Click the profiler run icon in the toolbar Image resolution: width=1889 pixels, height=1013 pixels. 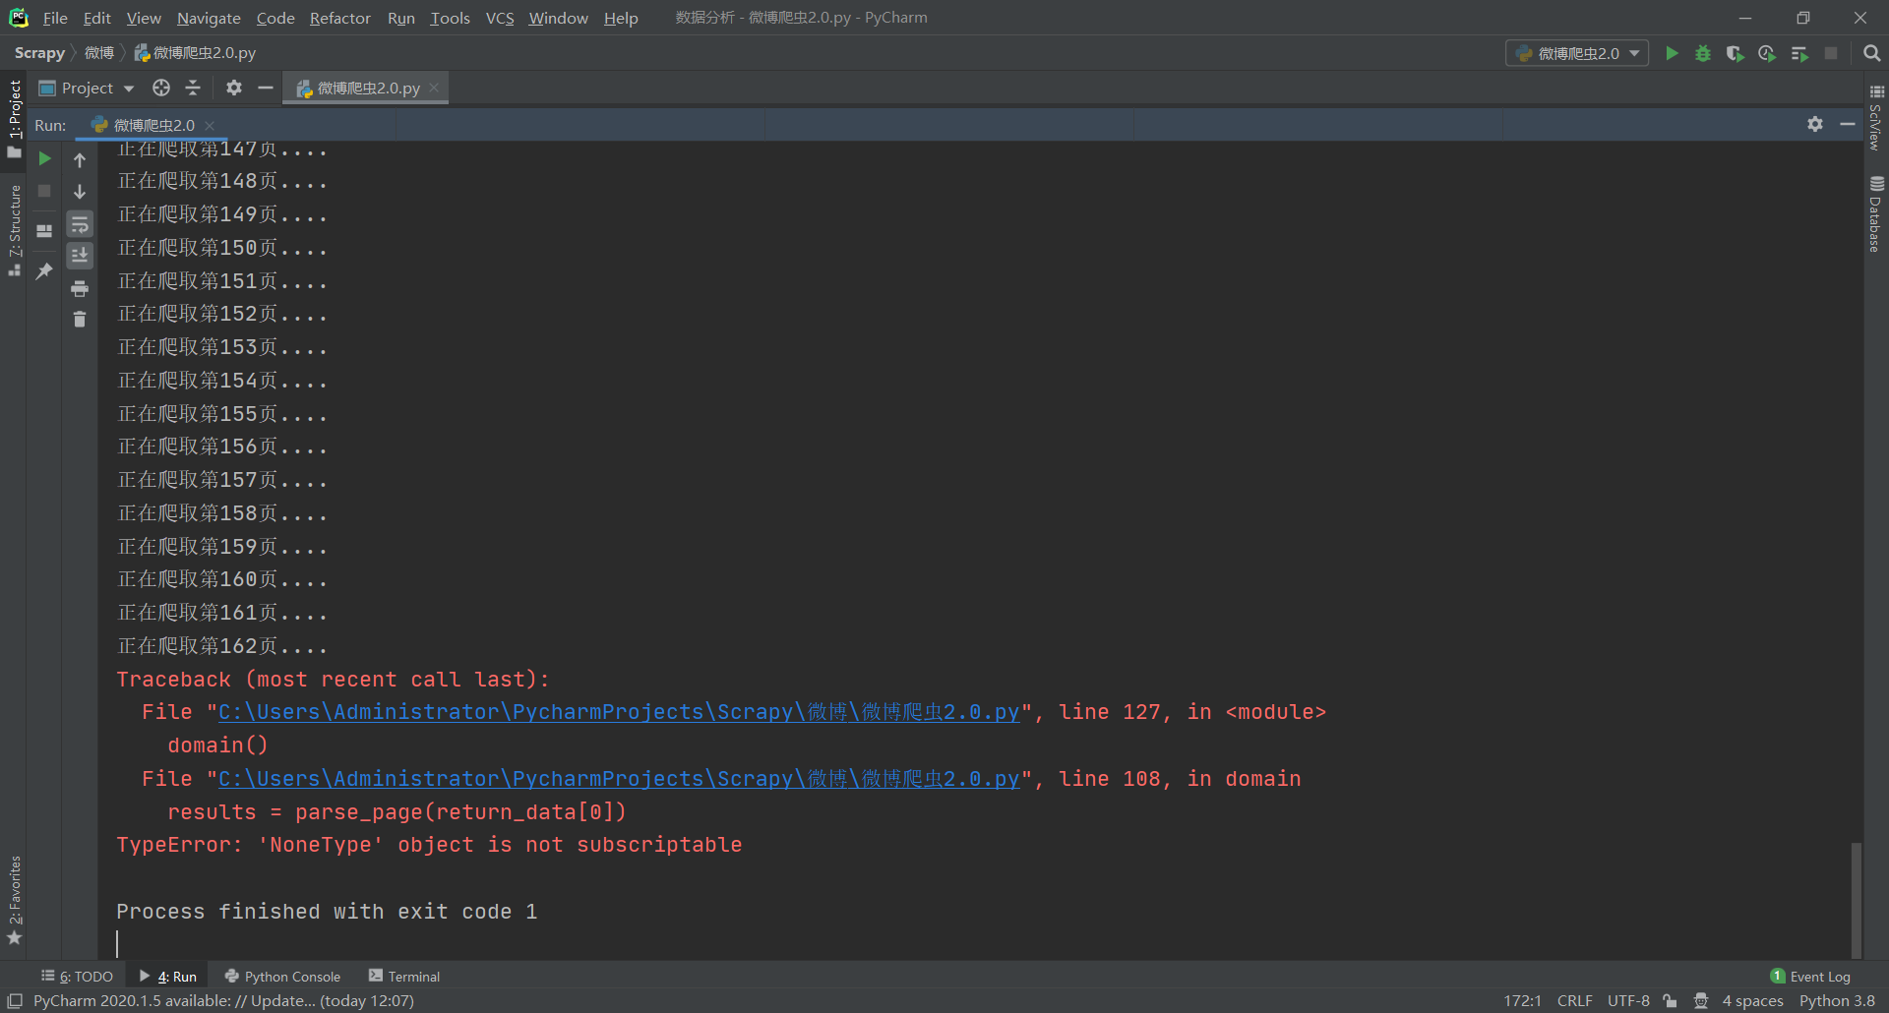(1767, 53)
